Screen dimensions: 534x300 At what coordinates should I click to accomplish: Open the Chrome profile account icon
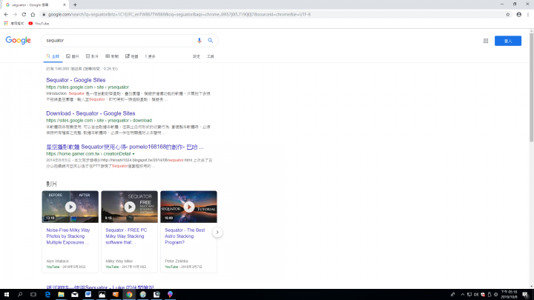coord(518,14)
